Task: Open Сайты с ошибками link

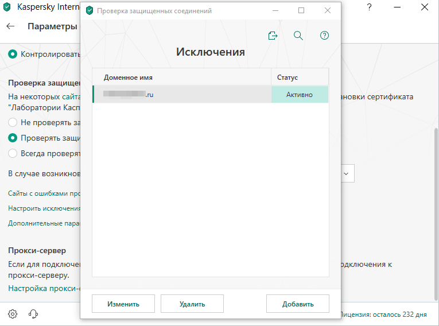Action: coord(44,193)
